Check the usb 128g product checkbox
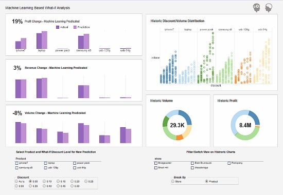Viewport: 283px width, 195px height. pyautogui.click(x=46, y=168)
